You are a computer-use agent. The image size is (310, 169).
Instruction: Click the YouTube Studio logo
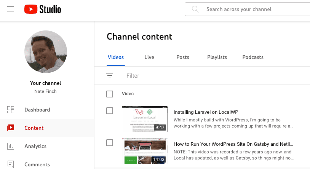43,9
